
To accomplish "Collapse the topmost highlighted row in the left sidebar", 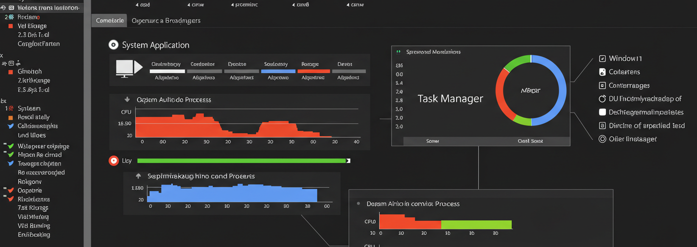I will coord(4,8).
